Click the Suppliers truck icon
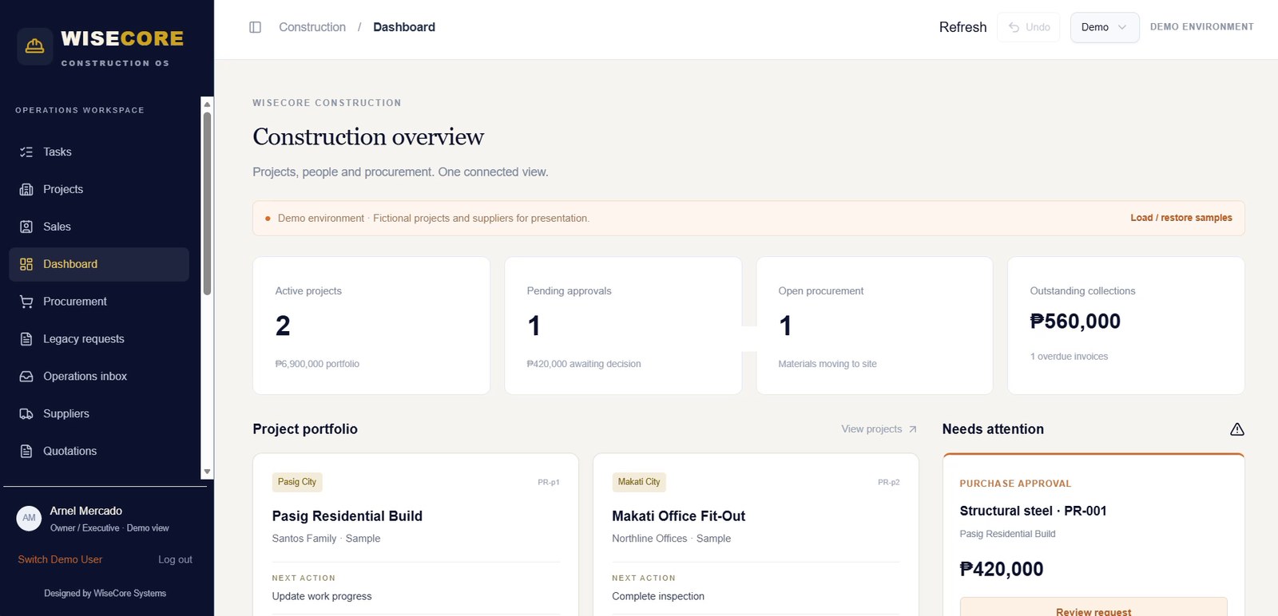Screen dimensions: 1278x616 (x=26, y=413)
